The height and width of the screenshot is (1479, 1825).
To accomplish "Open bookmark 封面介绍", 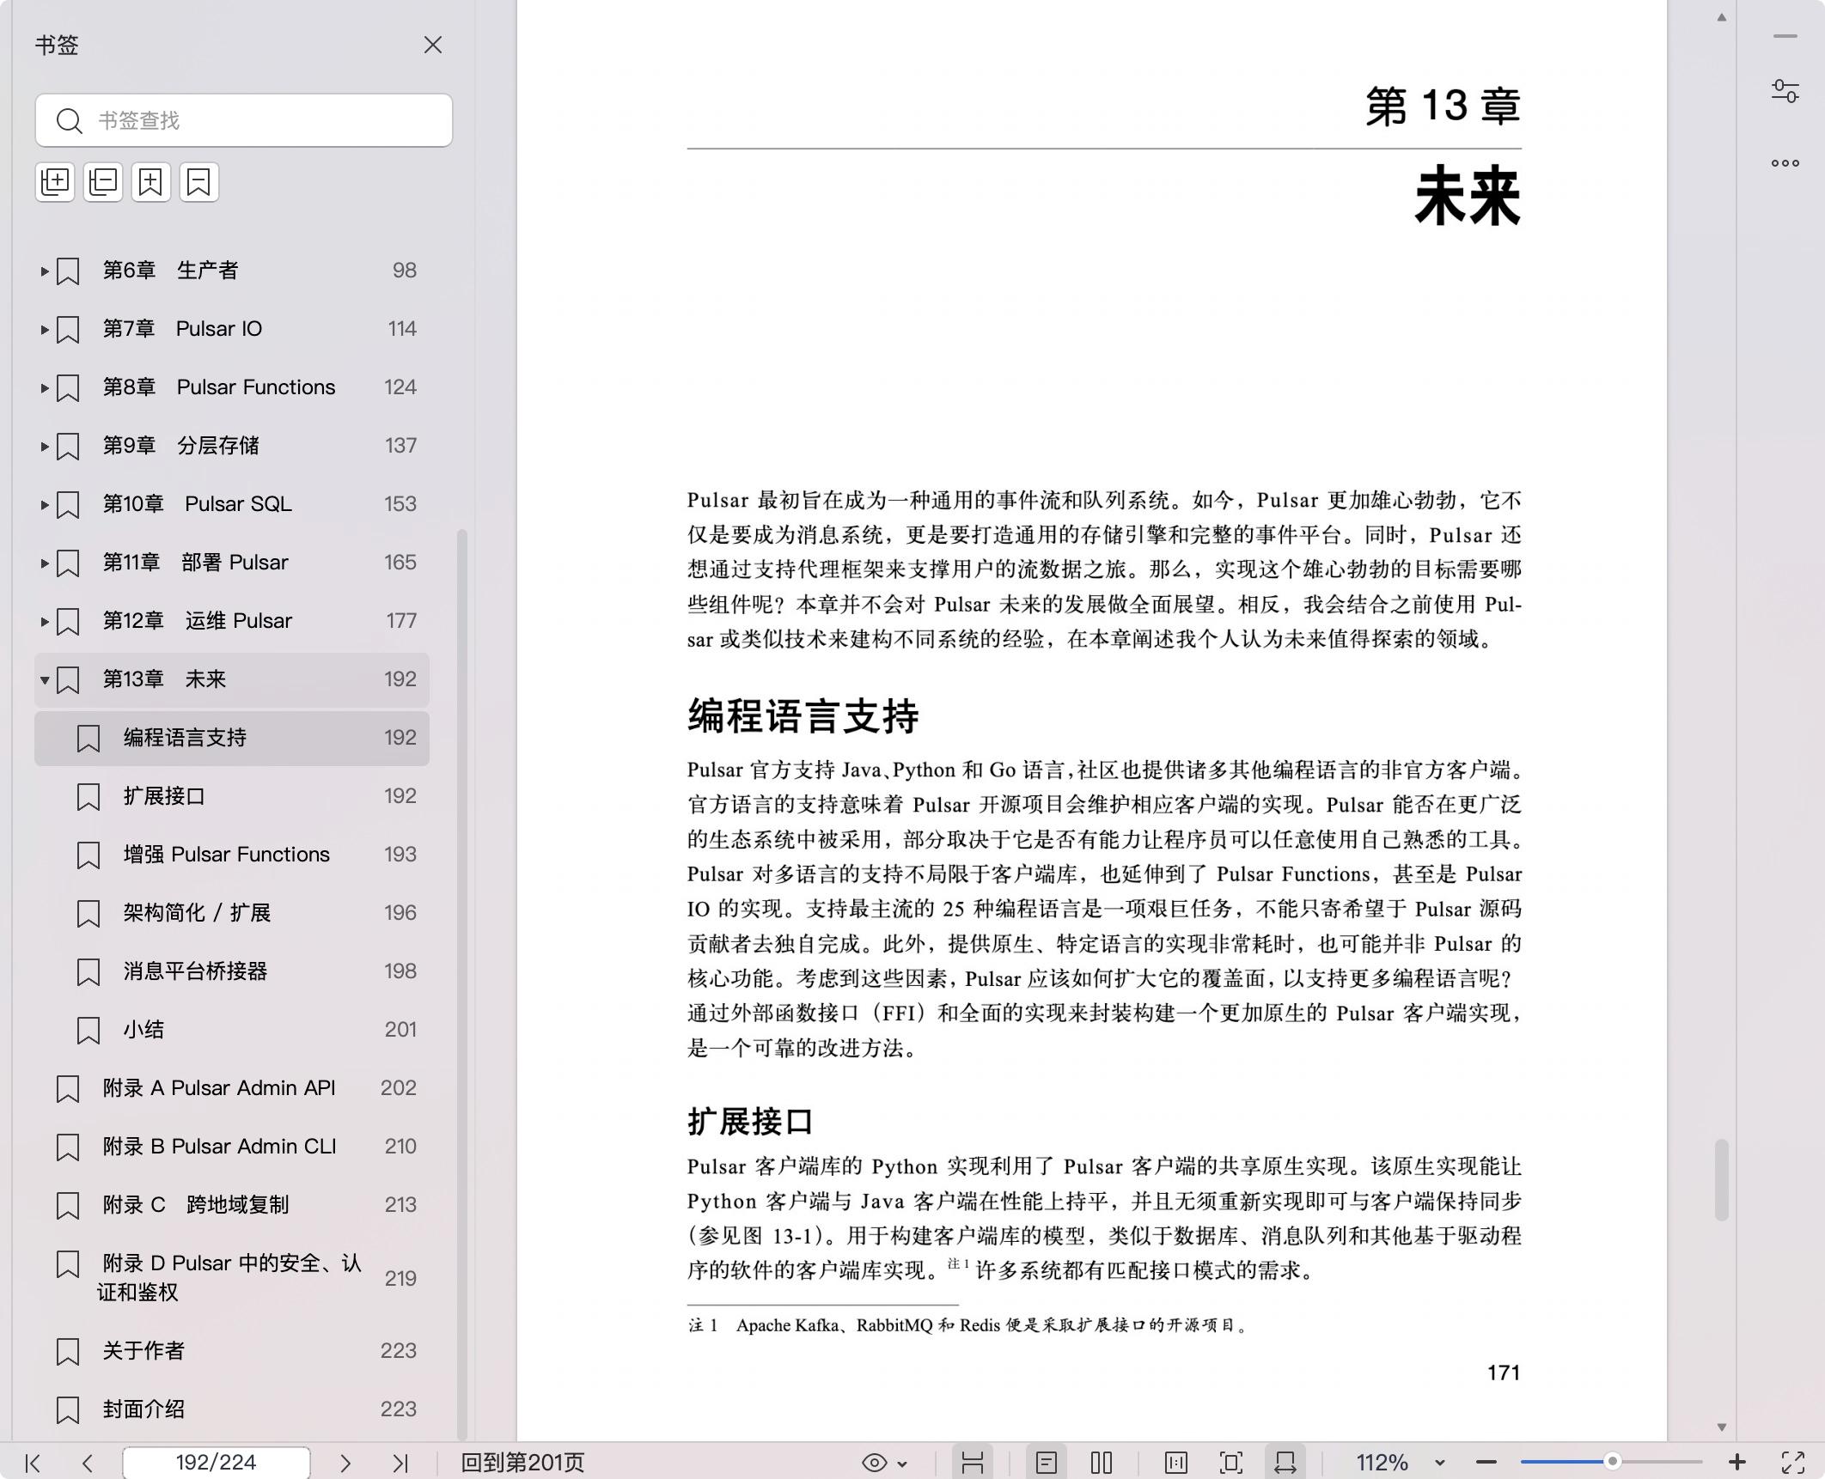I will click(232, 1409).
